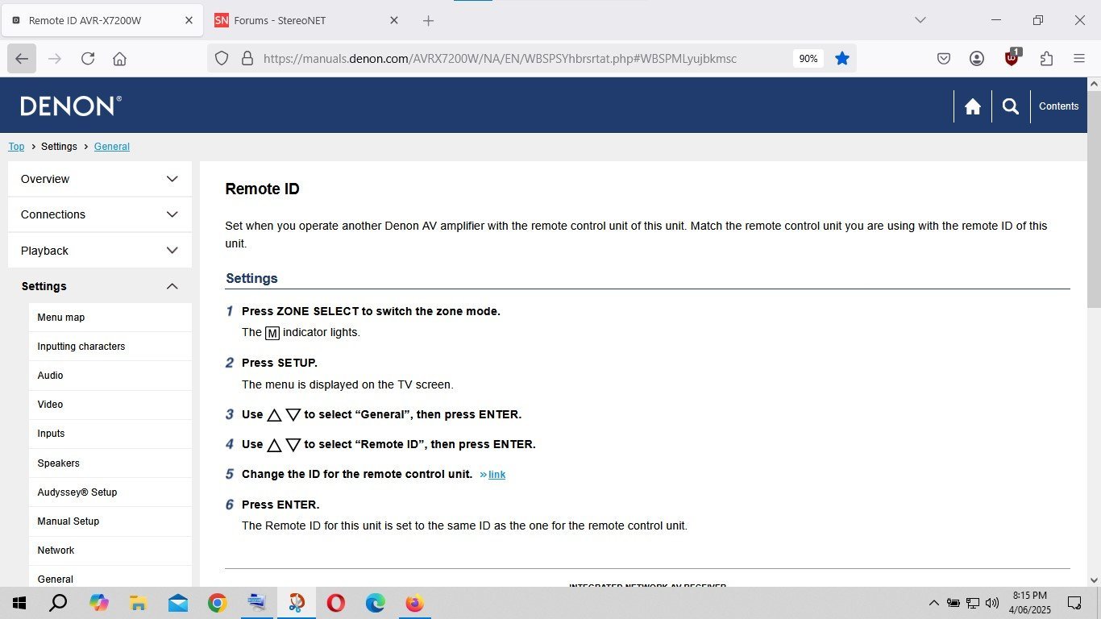The image size is (1101, 619).
Task: Open the Windows Start menu
Action: (x=19, y=603)
